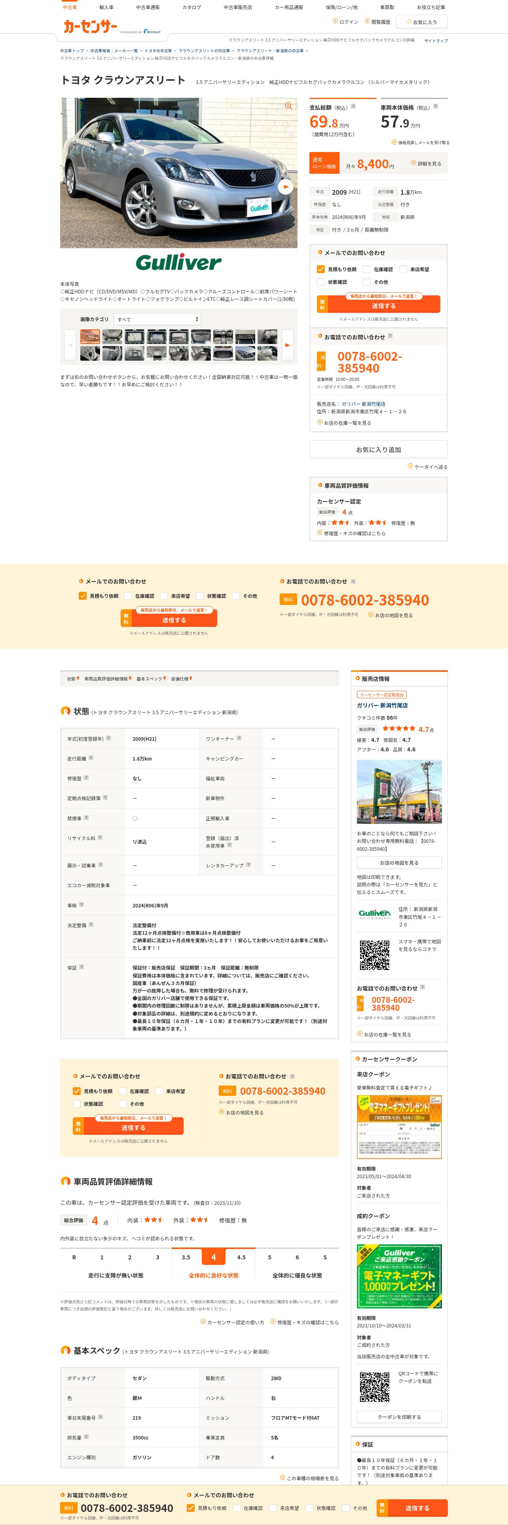Select the 4 rating cell on the evaluation scale

pyautogui.click(x=214, y=1257)
